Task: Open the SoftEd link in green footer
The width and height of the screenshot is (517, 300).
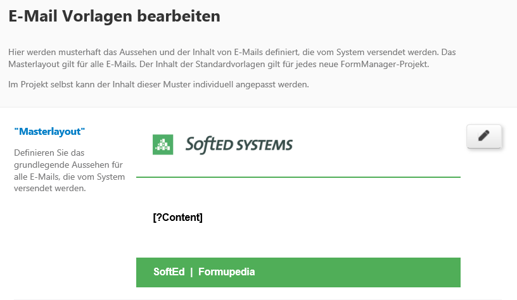Action: point(169,272)
